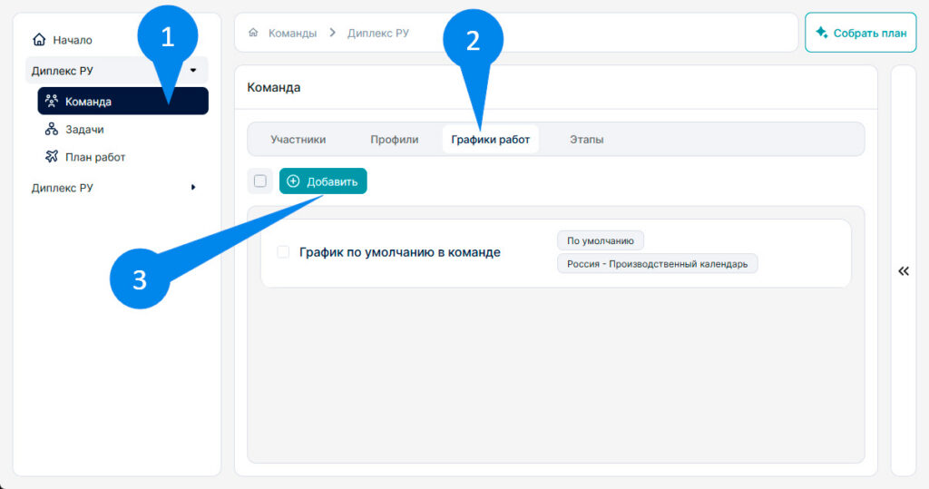Viewport: 929px width, 489px height.
Task: Click the collapsed Диплекс РУ sidebar label
Action: [63, 188]
